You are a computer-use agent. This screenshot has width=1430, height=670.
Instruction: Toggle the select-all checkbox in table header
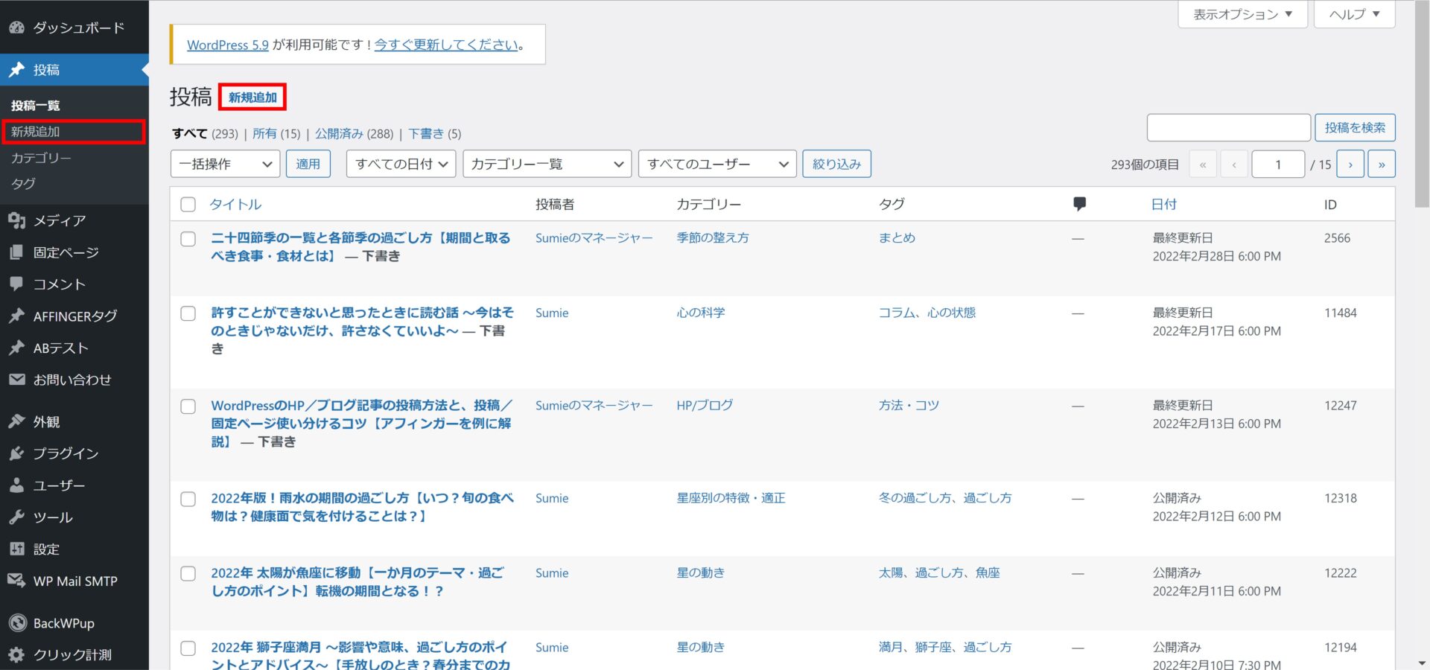point(188,205)
